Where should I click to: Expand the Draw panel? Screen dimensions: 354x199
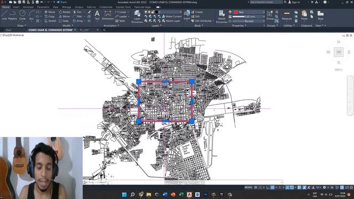click(x=22, y=25)
